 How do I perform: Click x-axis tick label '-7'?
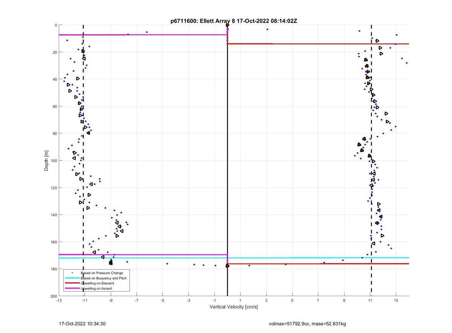[x=136, y=301]
